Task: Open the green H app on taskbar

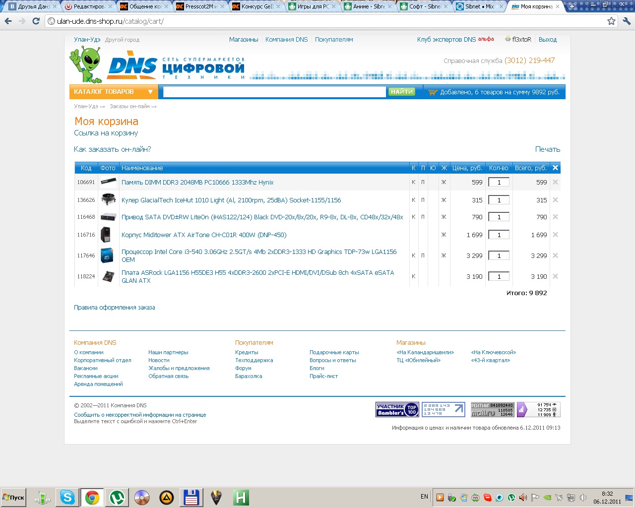Action: (241, 497)
